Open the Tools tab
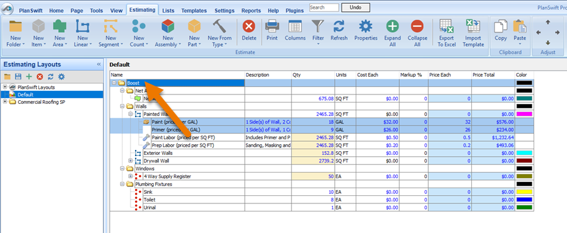Screen dimensions: 567x233 click(x=96, y=11)
